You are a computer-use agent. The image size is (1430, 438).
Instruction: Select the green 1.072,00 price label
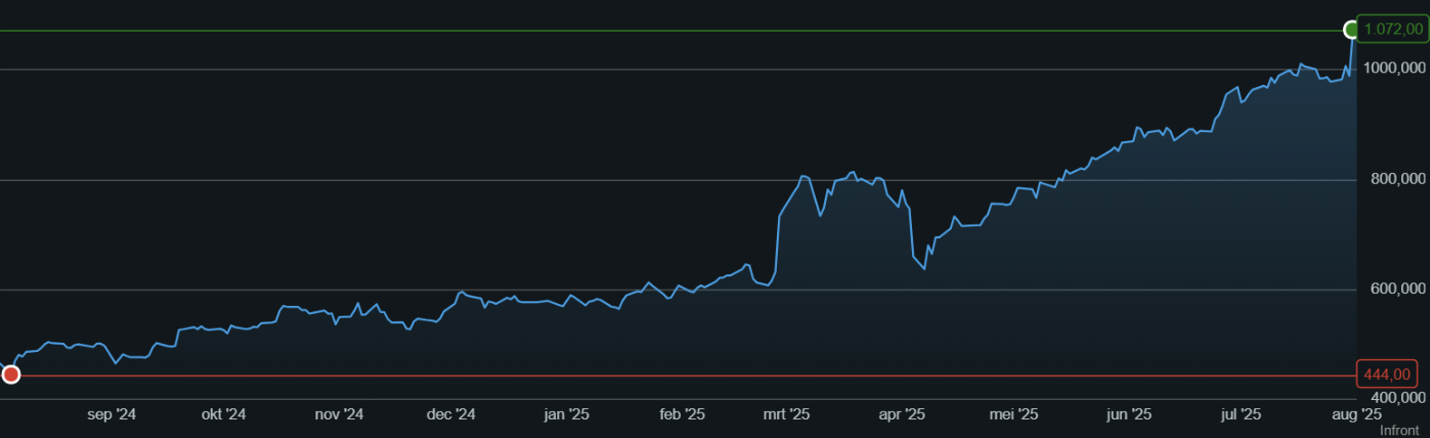[1392, 30]
